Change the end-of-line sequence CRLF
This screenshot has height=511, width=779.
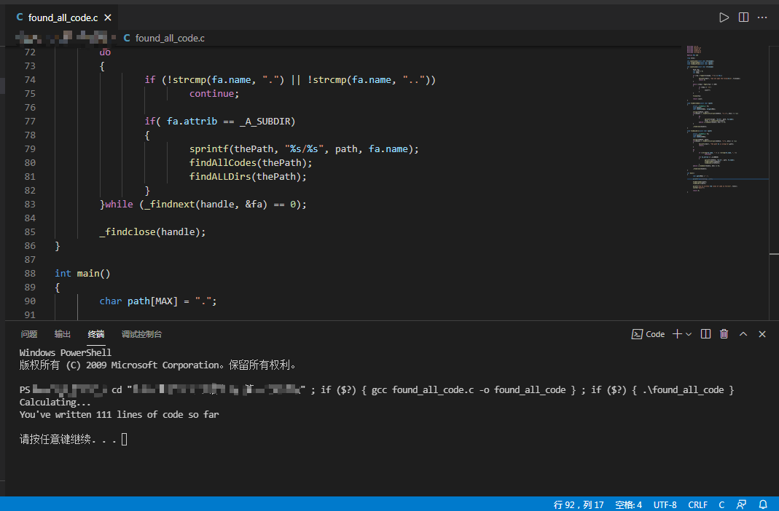(697, 504)
